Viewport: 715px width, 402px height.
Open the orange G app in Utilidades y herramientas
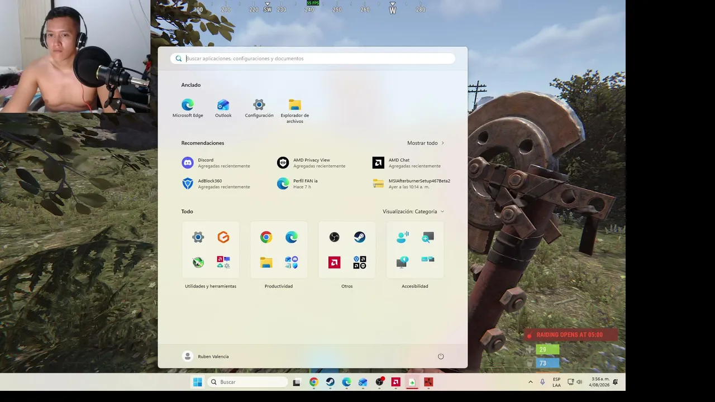(x=223, y=237)
